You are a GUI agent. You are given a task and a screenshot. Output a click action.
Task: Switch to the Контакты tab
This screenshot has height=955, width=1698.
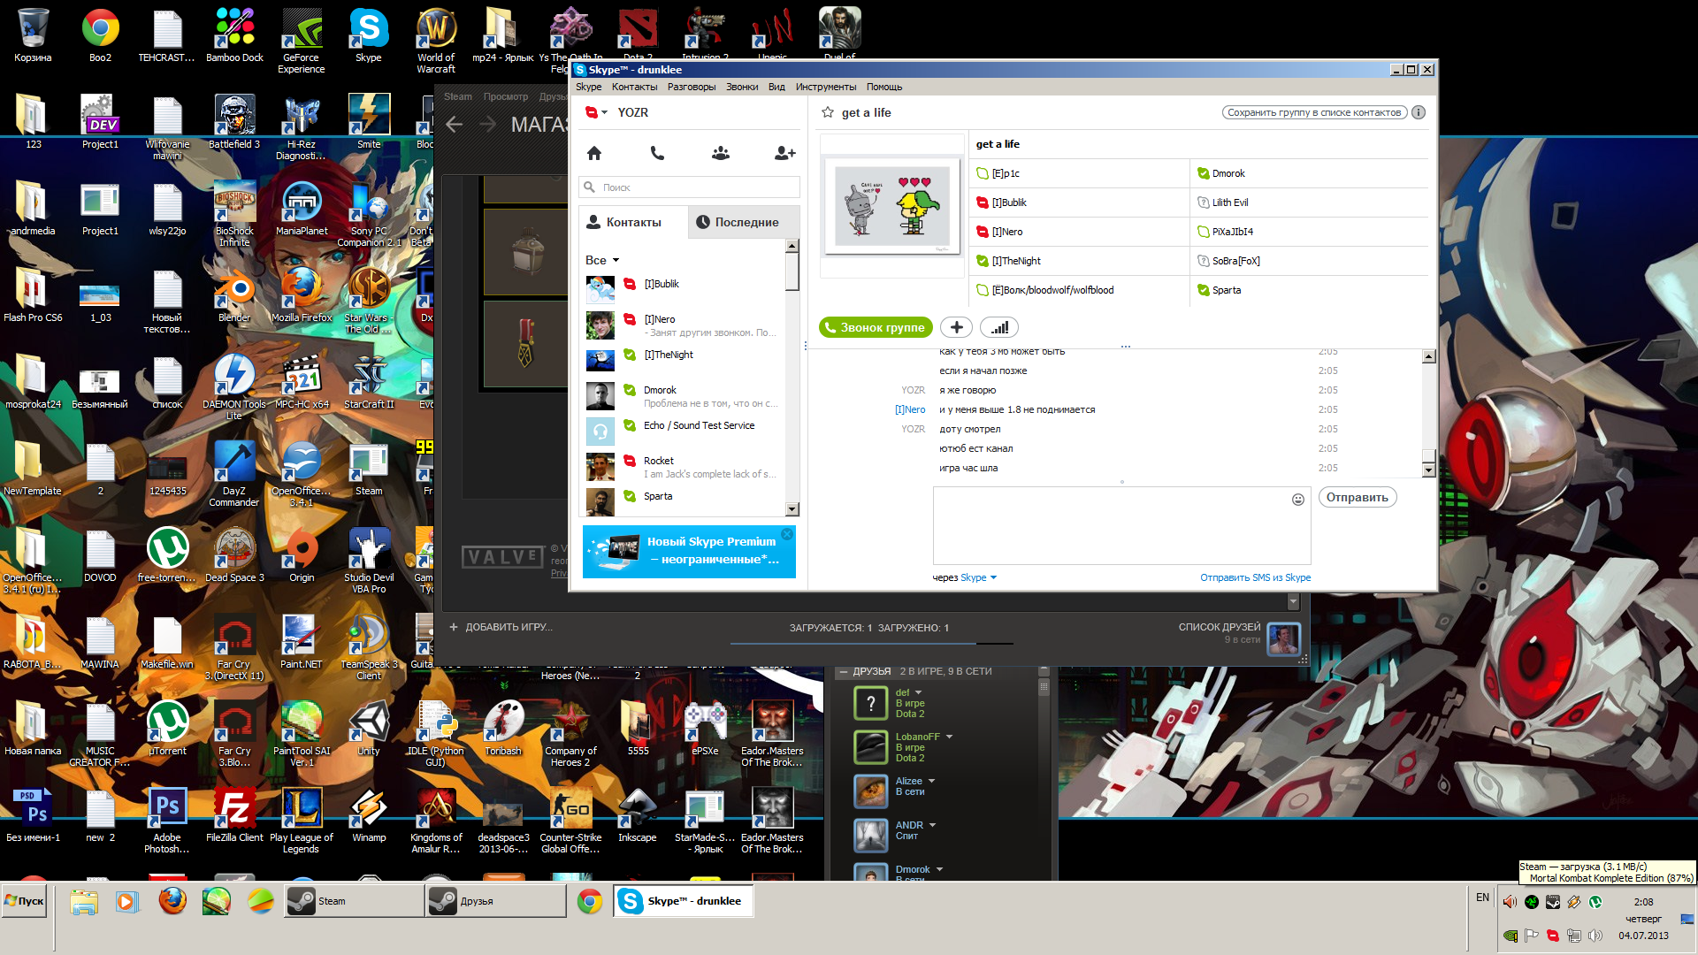pyautogui.click(x=633, y=222)
